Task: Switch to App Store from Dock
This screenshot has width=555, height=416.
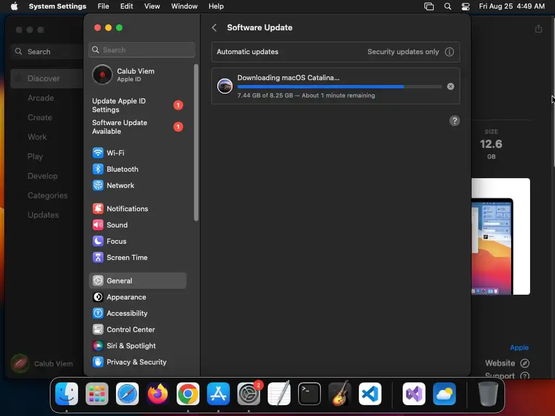Action: pyautogui.click(x=218, y=394)
